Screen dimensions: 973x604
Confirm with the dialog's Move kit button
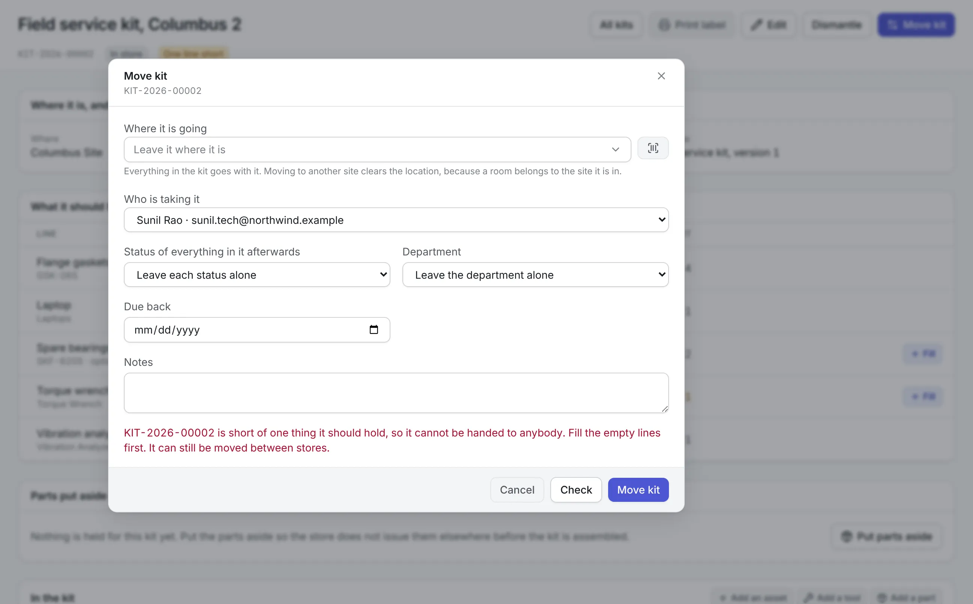tap(638, 490)
